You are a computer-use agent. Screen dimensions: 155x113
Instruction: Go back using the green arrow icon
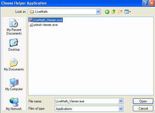[107, 12]
